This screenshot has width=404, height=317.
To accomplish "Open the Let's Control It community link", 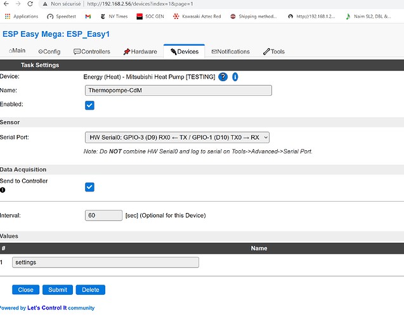I will pyautogui.click(x=61, y=307).
